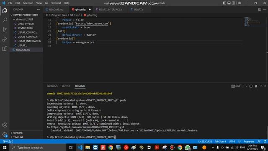This screenshot has width=268, height=151.
Task: Open File Explorer from the taskbar
Action: [x=88, y=147]
